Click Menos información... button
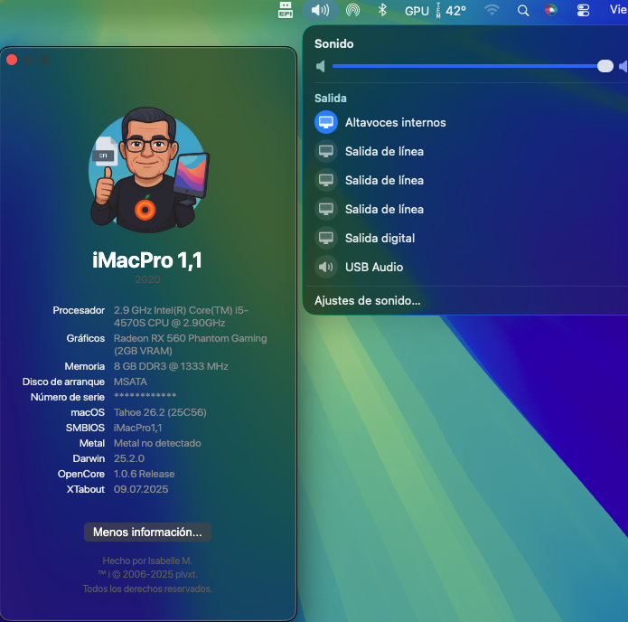Viewport: 628px width, 622px height. point(147,532)
